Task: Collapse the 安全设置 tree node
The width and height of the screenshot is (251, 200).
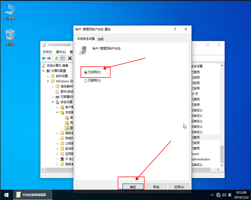Action: (x=52, y=102)
